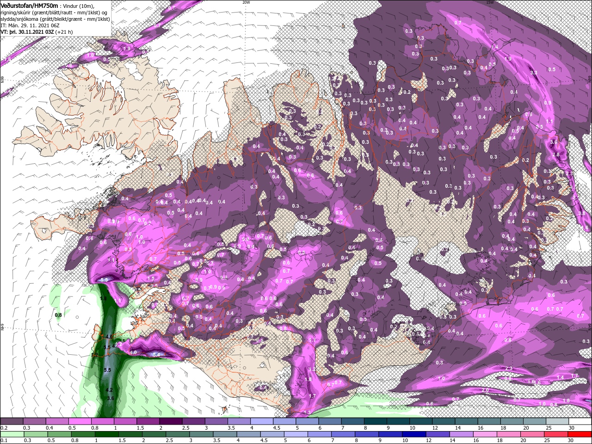Click the 4 gray-blue swatch in lower legend row
The image size is (592, 444).
click(x=249, y=434)
